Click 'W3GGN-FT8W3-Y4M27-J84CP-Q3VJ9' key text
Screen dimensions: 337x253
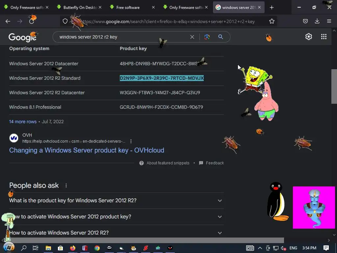[160, 93]
